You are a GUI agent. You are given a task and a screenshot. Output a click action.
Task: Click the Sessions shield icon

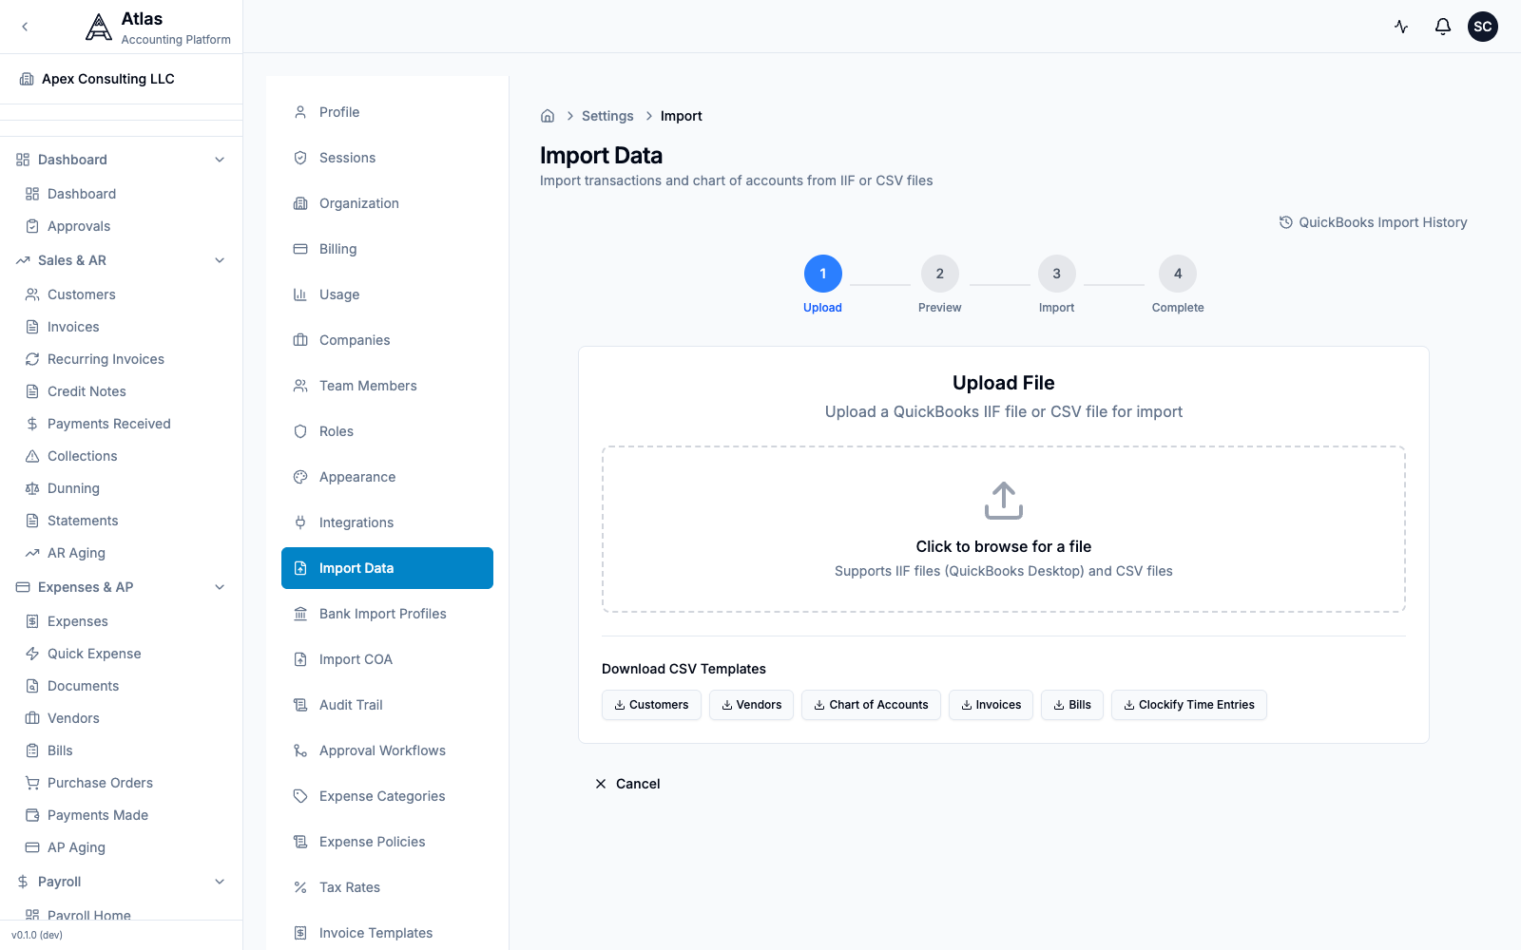pos(300,158)
